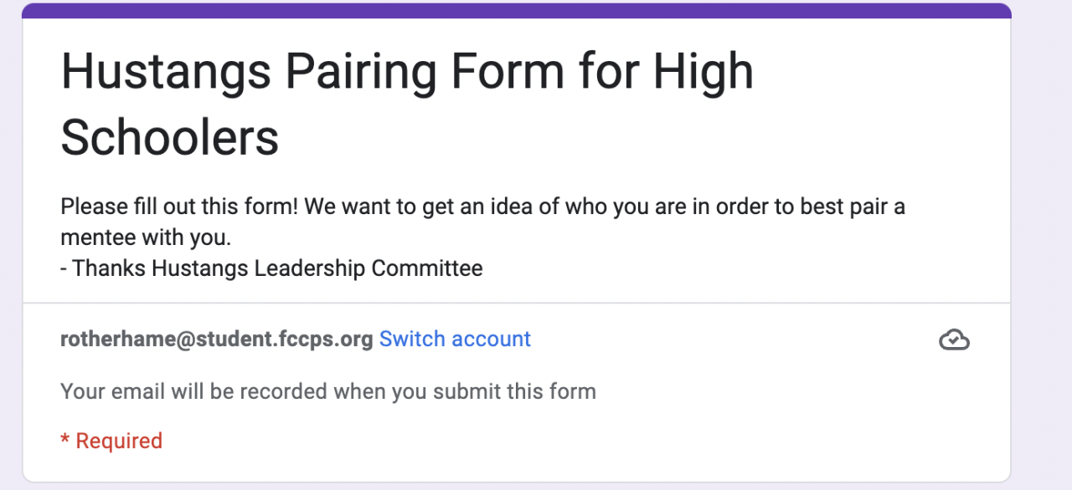Screen dimensions: 1072x490
Task: Click the "Please fill out this form!" sentence
Action: (x=179, y=206)
